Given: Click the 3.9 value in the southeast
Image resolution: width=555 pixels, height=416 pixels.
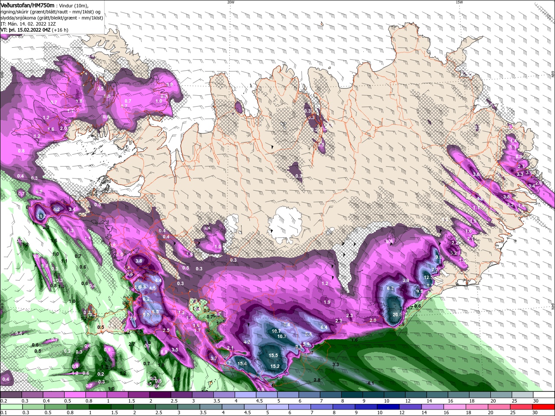Looking at the screenshot, I should tap(406, 280).
